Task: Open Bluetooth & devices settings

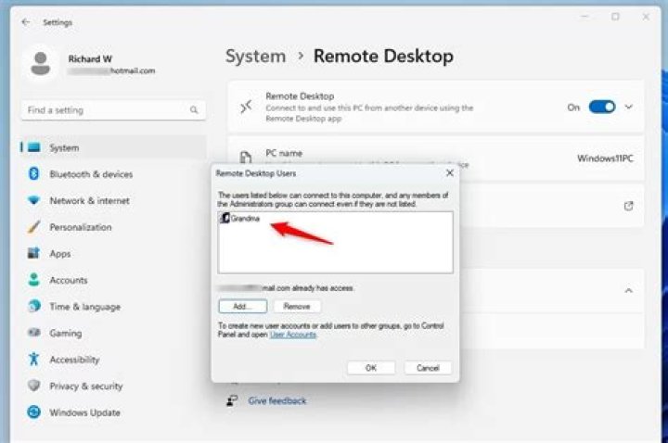Action: (113, 174)
